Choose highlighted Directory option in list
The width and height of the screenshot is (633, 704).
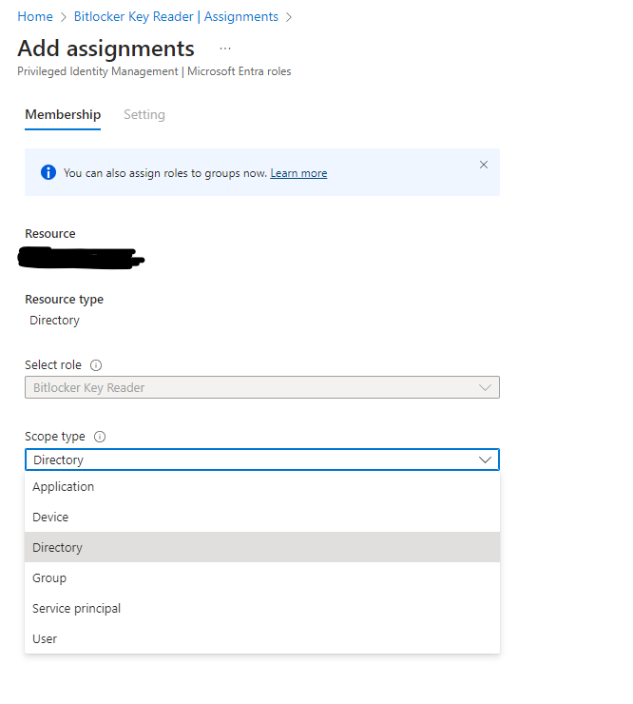(x=262, y=547)
